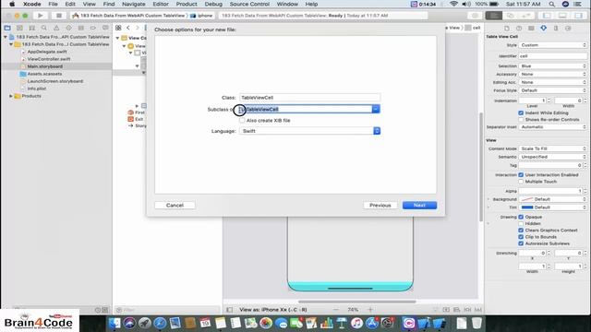Collapse the project root disclosure triangle

(6, 37)
